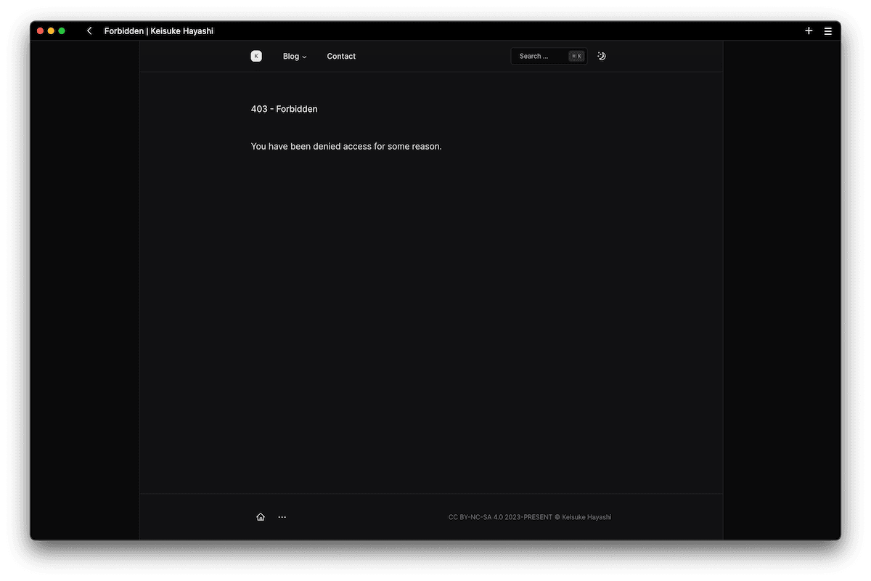
Task: Click the 403 - Forbidden heading
Action: click(x=284, y=109)
